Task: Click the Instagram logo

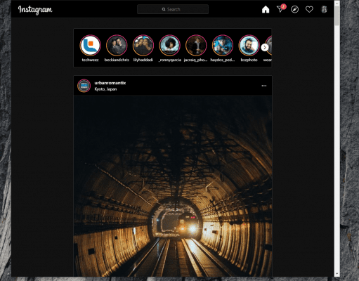Action: click(x=35, y=10)
